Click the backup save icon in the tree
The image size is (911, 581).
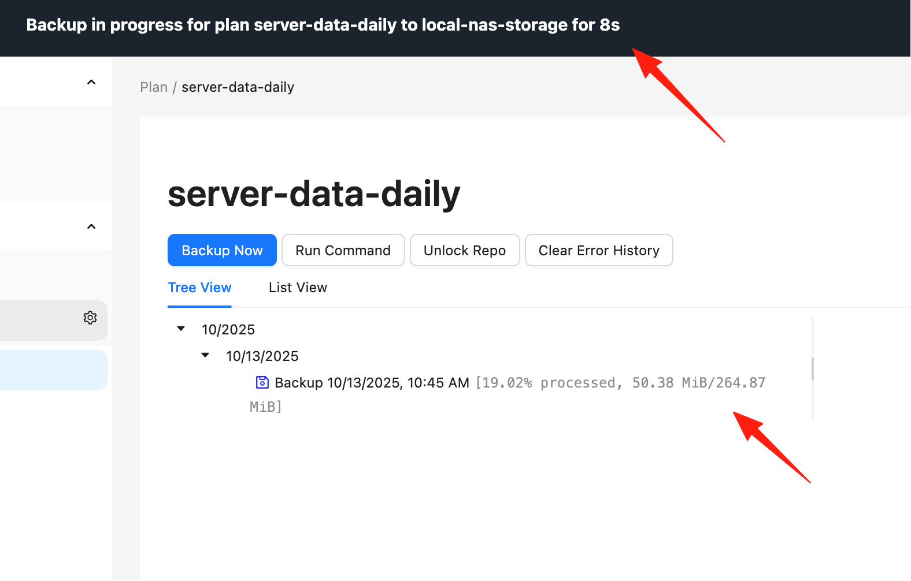coord(262,382)
